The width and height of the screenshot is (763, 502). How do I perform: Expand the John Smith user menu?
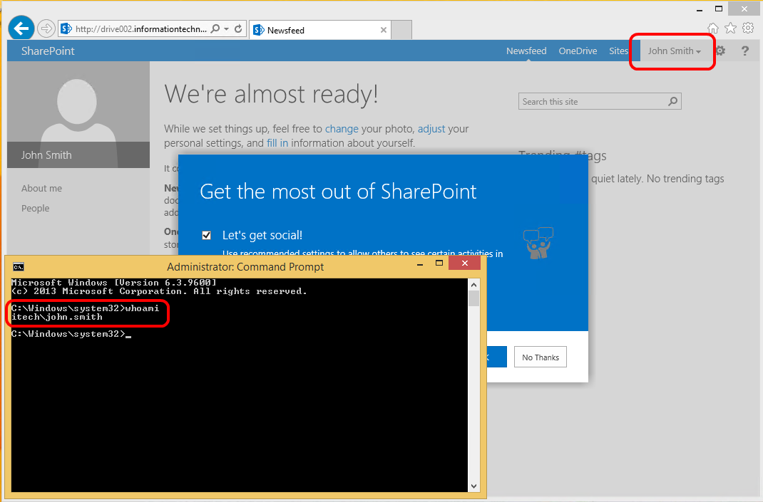click(x=674, y=51)
